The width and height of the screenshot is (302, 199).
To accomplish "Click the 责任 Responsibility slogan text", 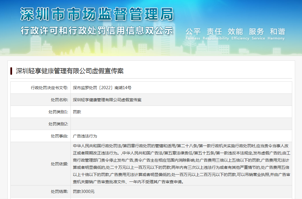I will [x=216, y=34].
